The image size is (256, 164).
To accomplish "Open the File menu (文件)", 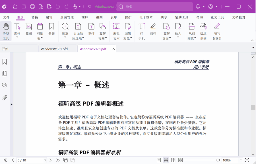I will [6, 17].
